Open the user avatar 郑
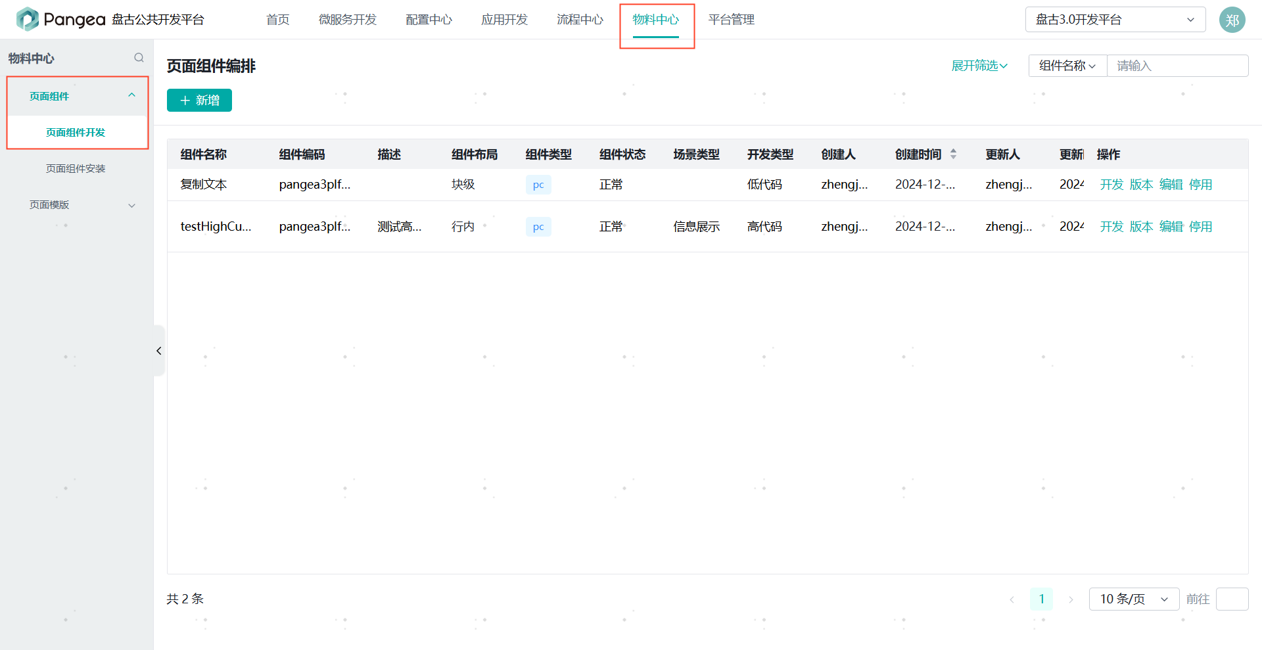The width and height of the screenshot is (1262, 650). pyautogui.click(x=1232, y=20)
